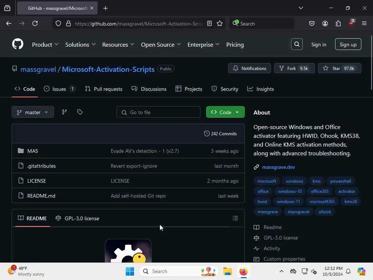Switch to the Pull requests tab
The width and height of the screenshot is (373, 280).
(x=104, y=89)
